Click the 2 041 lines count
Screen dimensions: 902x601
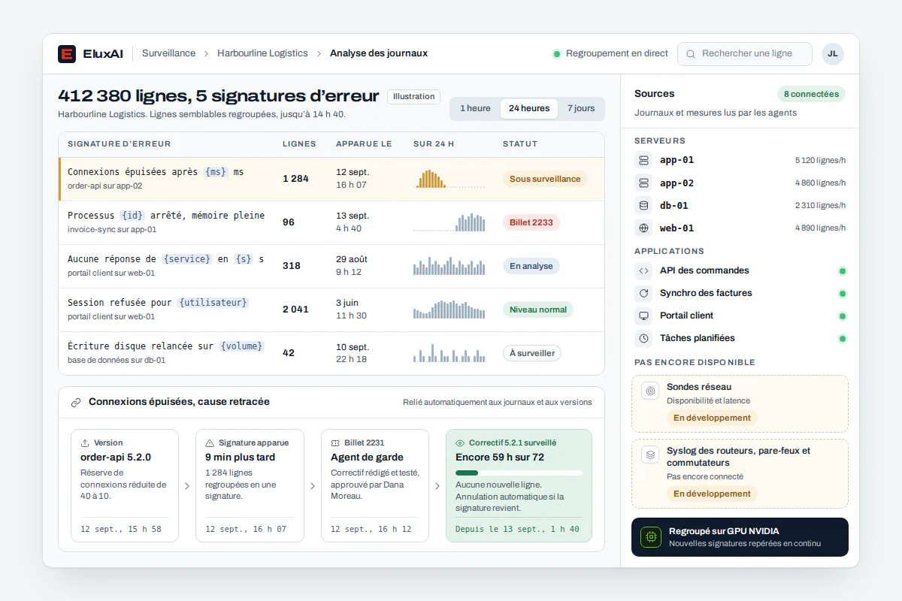click(295, 310)
